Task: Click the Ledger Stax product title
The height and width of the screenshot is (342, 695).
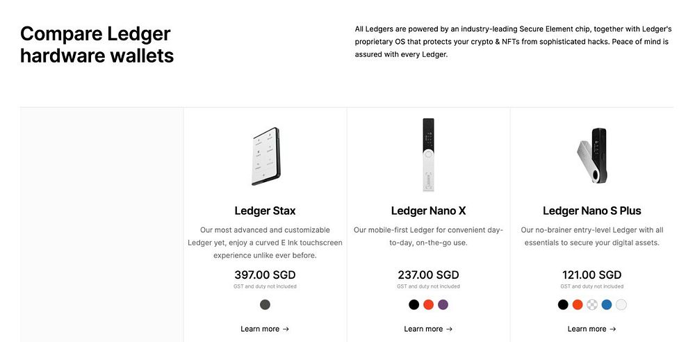Action: pos(265,211)
